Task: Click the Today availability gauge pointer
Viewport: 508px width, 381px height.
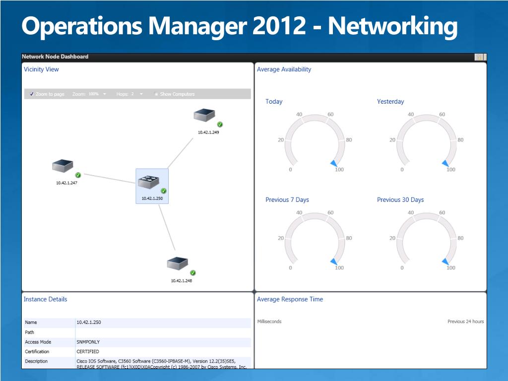Action: 334,163
